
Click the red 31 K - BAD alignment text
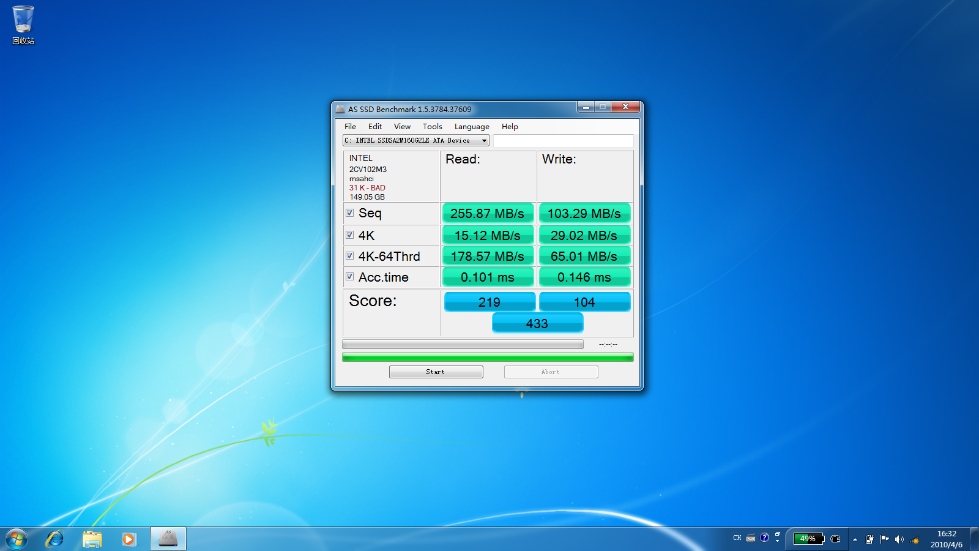tap(367, 188)
